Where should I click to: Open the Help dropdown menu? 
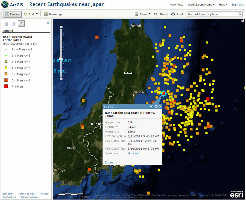pos(222,5)
